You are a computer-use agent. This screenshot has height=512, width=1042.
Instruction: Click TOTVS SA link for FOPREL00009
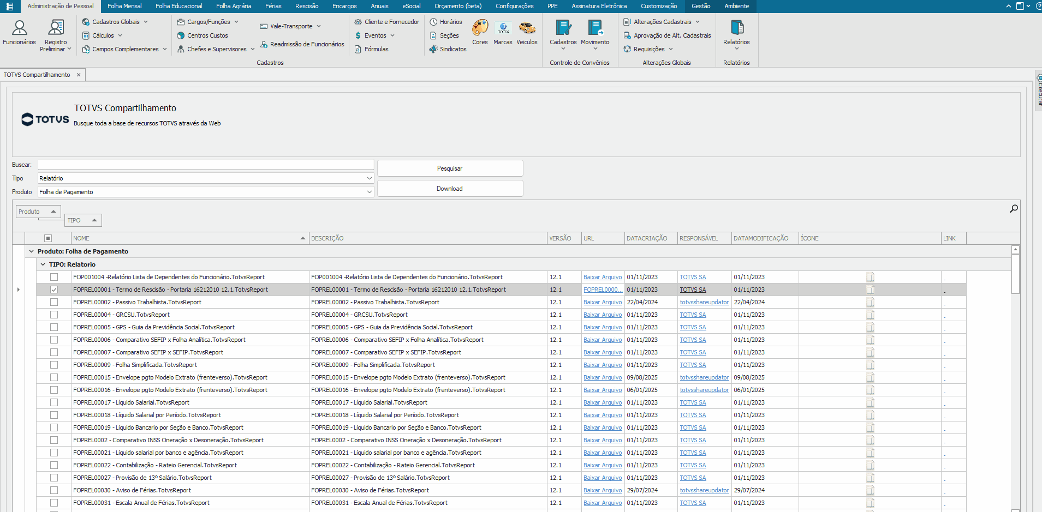(693, 365)
